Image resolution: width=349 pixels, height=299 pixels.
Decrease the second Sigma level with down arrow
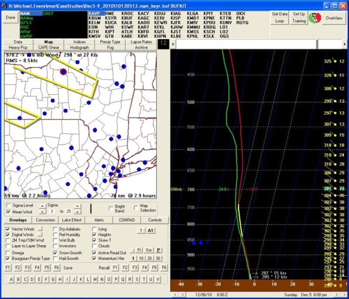pos(77,212)
